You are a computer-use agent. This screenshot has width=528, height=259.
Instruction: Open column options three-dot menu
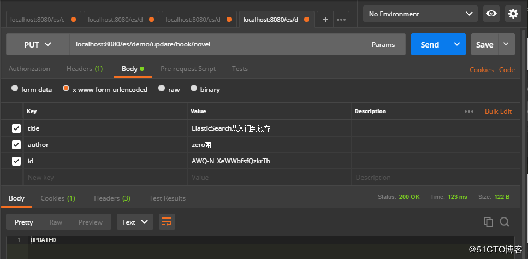[468, 111]
